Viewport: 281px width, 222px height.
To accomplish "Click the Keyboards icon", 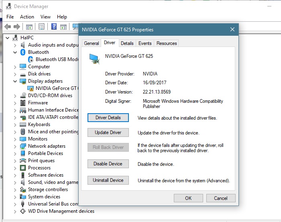I will point(23,124).
